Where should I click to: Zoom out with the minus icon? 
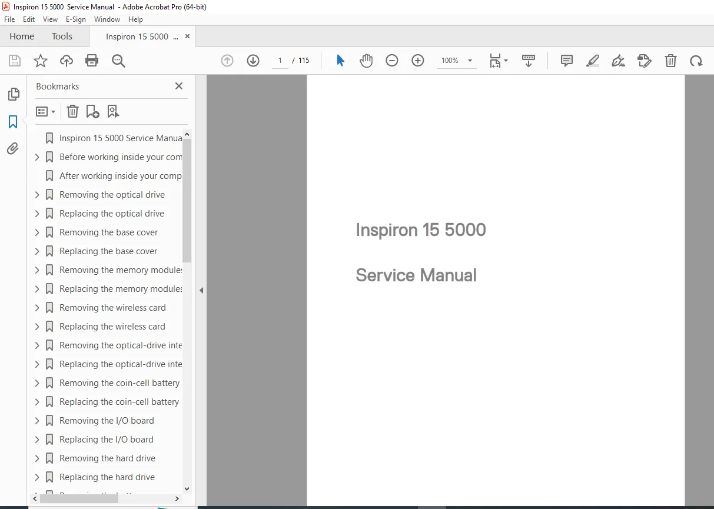click(x=392, y=61)
